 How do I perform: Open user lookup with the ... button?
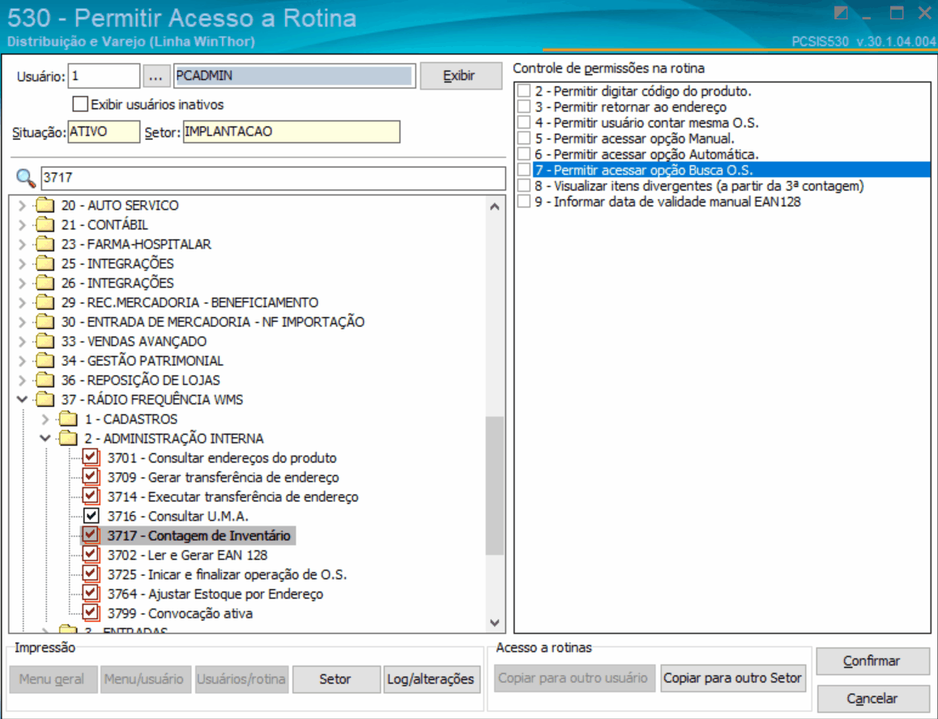[x=156, y=77]
